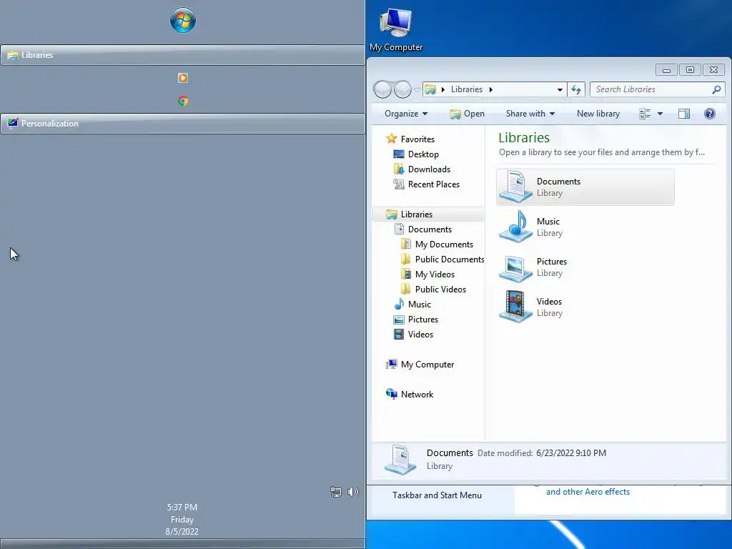Select Public Documents in the tree

[x=442, y=259]
